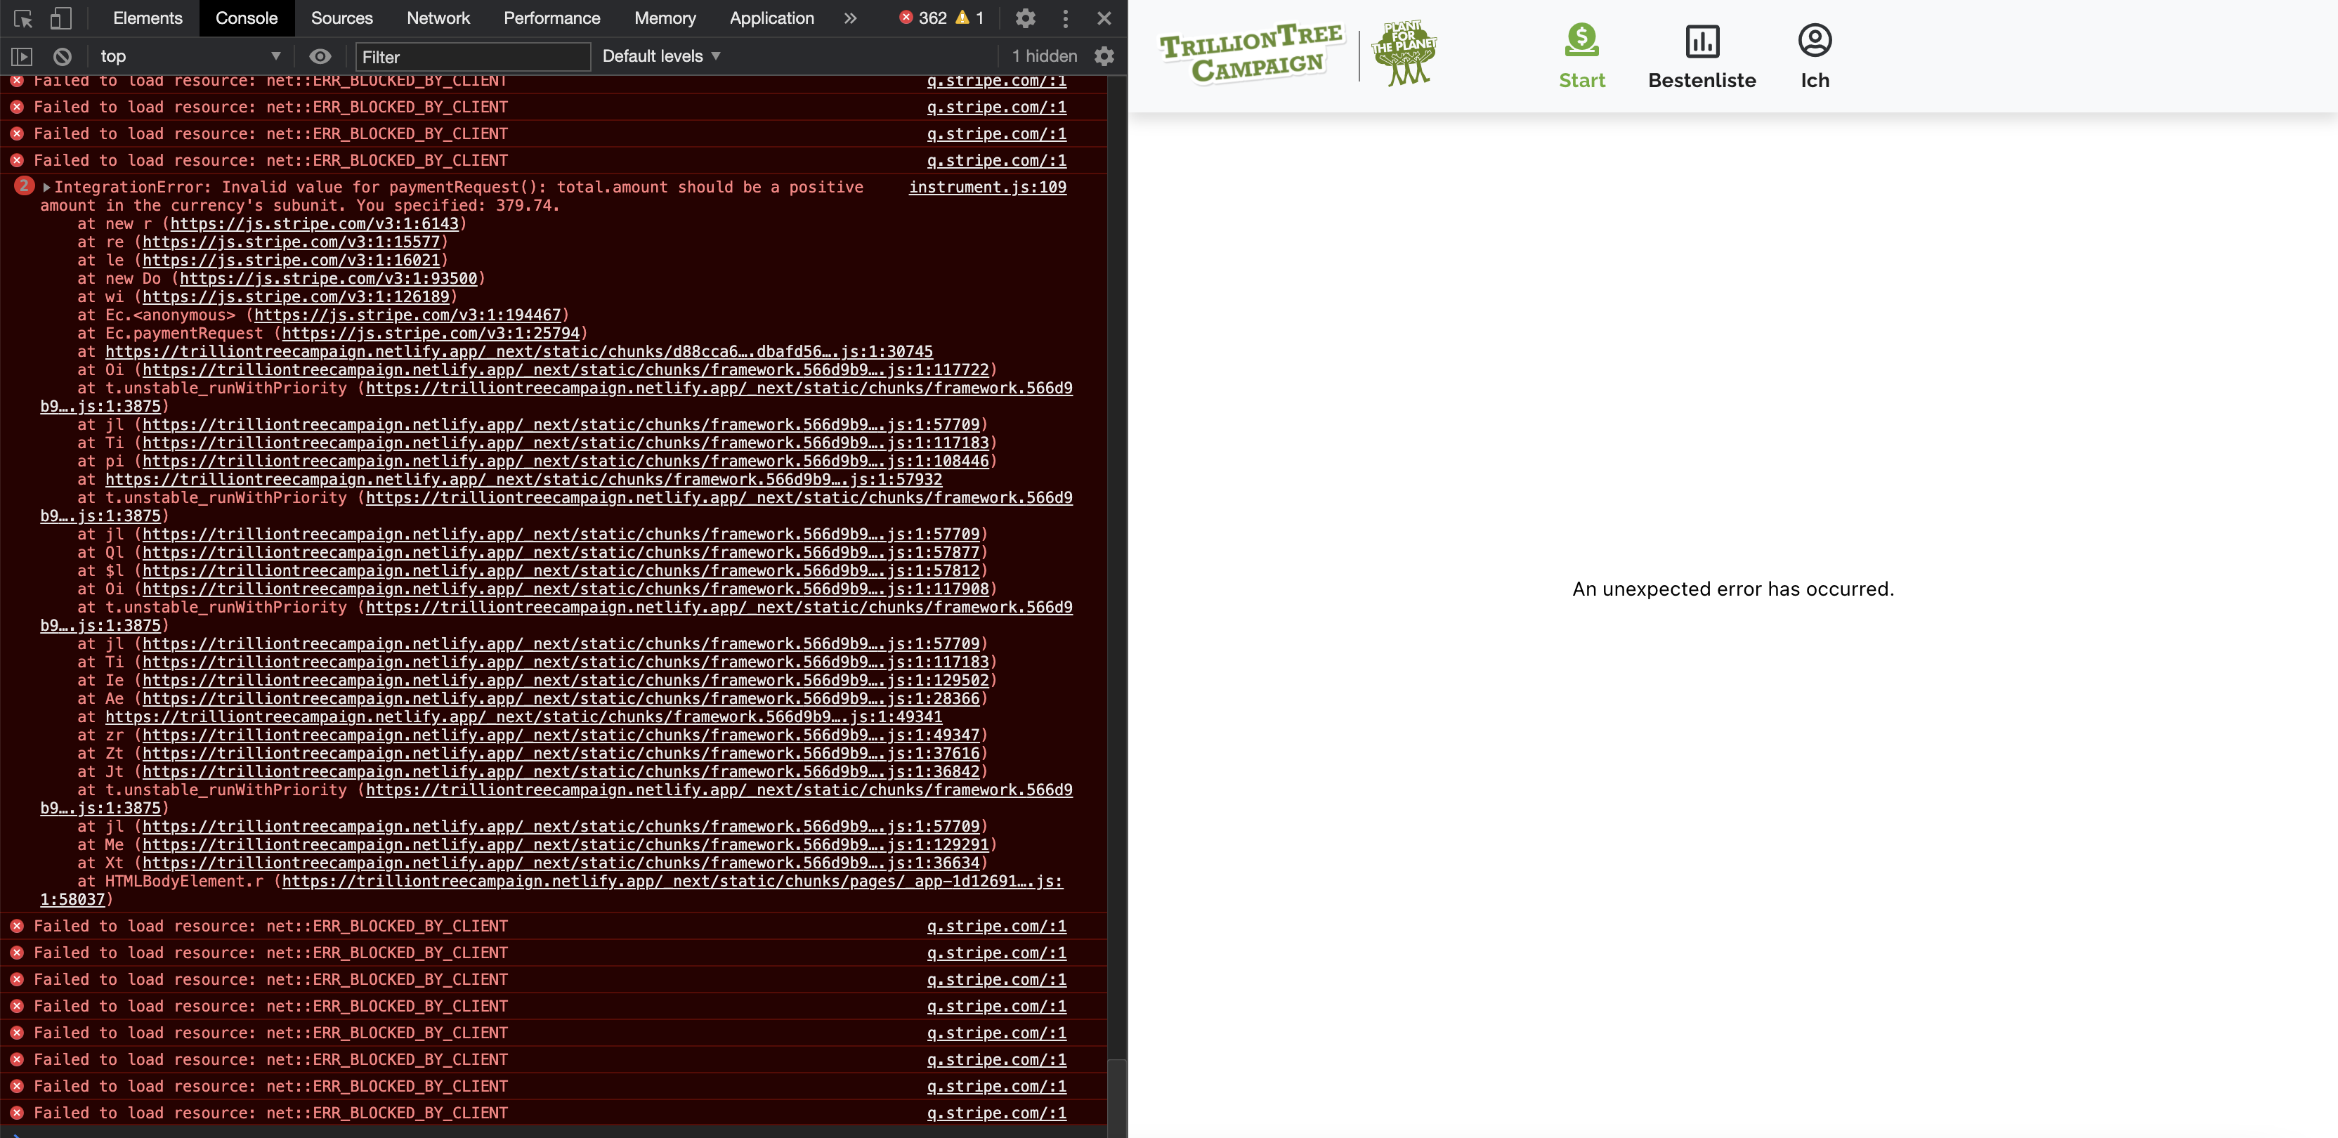
Task: Open DevTools settings gear
Action: 1026,18
